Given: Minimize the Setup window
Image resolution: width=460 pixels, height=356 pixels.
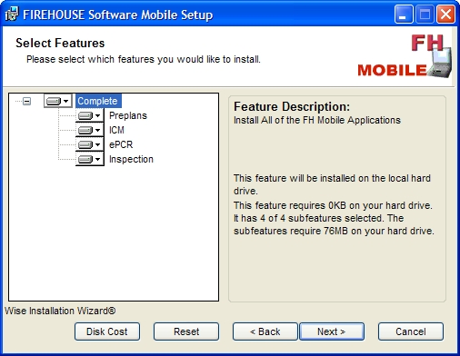Looking at the screenshot, I should (404, 15).
